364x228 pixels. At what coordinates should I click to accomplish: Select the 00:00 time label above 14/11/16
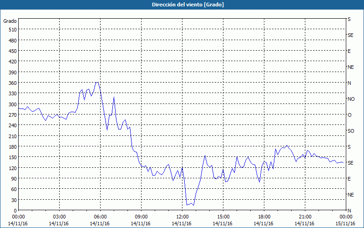tap(18, 217)
